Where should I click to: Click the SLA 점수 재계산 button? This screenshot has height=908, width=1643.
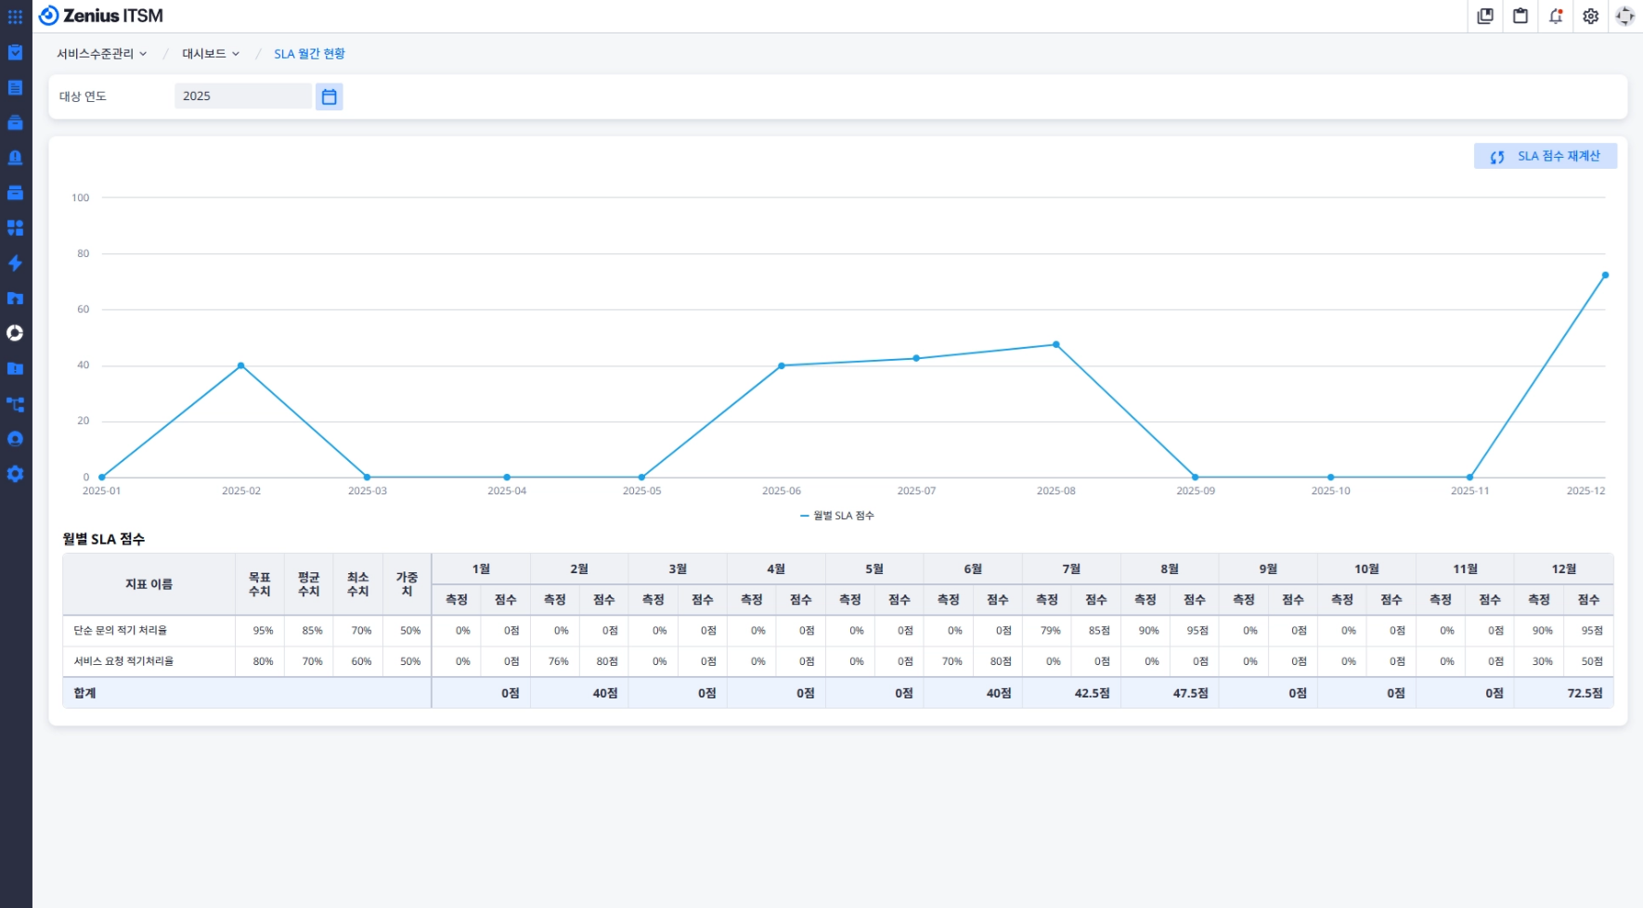[1546, 157]
